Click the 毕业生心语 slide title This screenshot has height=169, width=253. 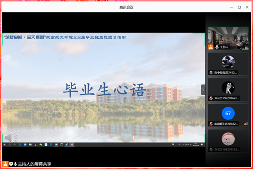point(104,90)
